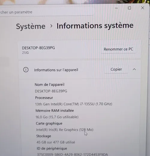150x156 pixels.
Task: Click the Renommer ce PC button
Action: (118, 49)
